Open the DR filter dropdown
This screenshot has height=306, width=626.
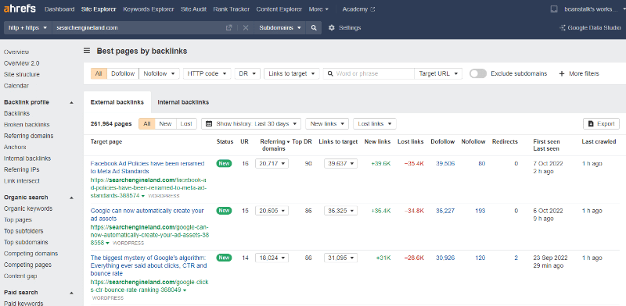(247, 73)
